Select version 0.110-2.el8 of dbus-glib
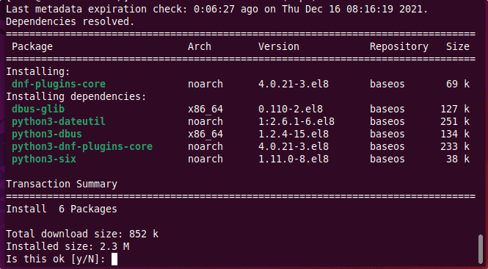 click(x=291, y=109)
